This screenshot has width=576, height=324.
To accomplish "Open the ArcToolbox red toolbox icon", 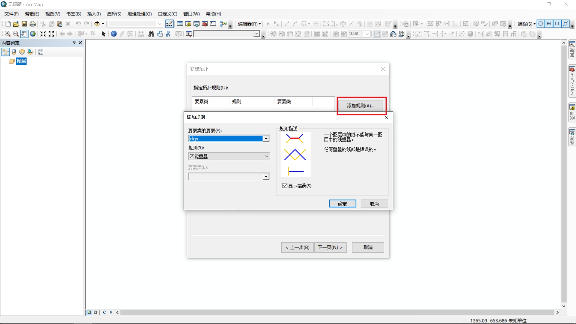I will tap(205, 24).
